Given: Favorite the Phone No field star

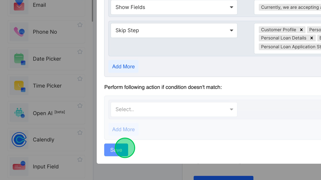Looking at the screenshot, I should click(80, 25).
